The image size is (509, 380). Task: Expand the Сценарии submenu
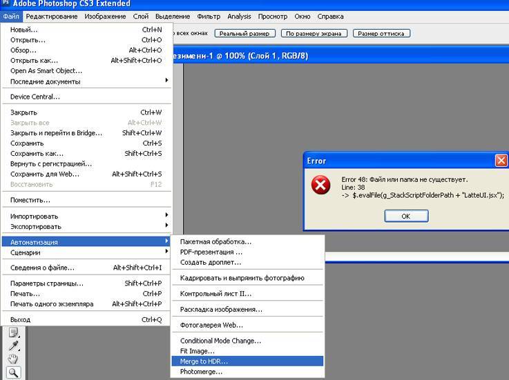(x=86, y=252)
